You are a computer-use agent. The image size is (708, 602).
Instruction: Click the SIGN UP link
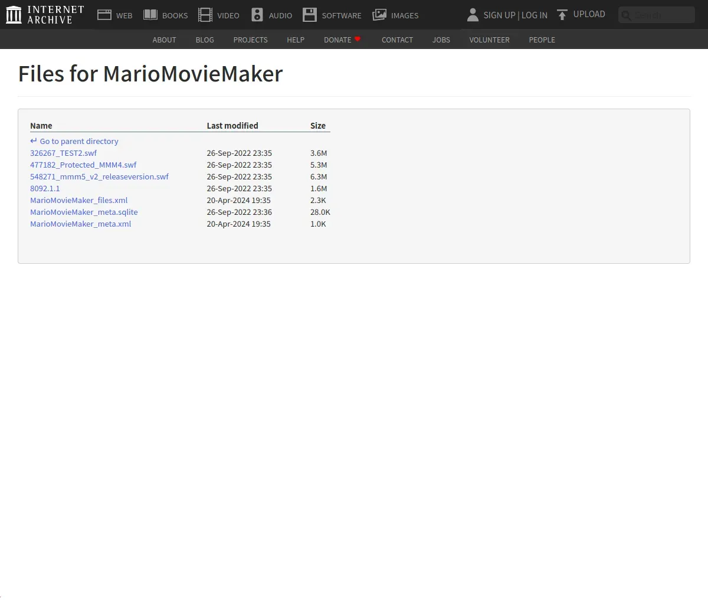pyautogui.click(x=499, y=15)
